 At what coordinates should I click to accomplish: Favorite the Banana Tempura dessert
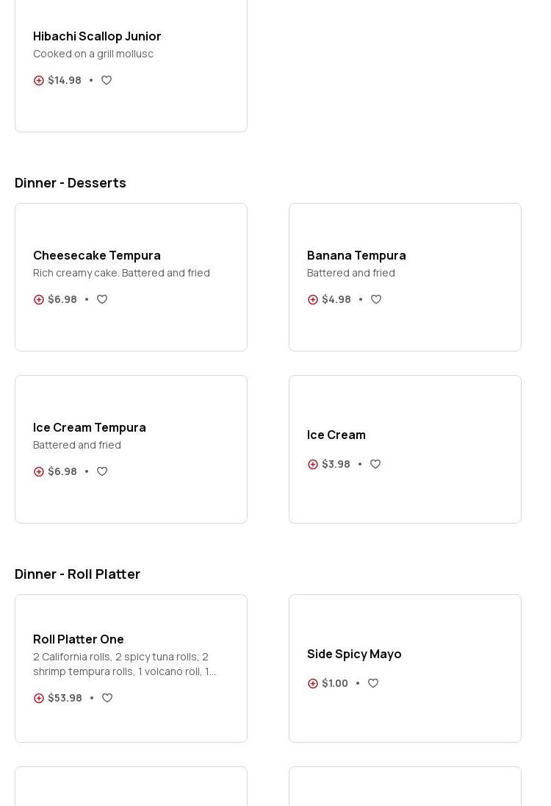coord(376,299)
